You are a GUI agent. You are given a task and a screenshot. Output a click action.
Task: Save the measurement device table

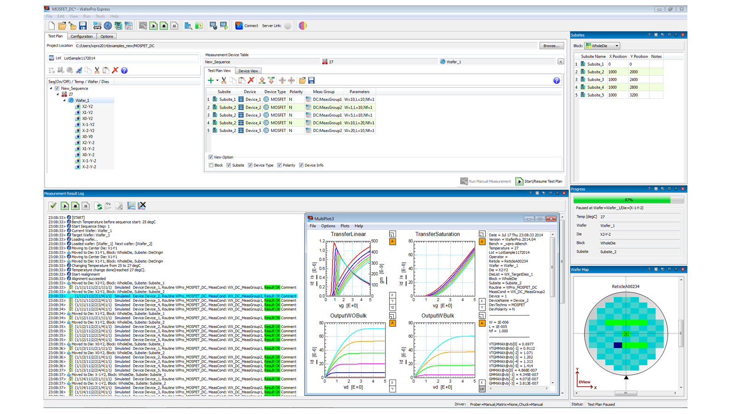(312, 80)
